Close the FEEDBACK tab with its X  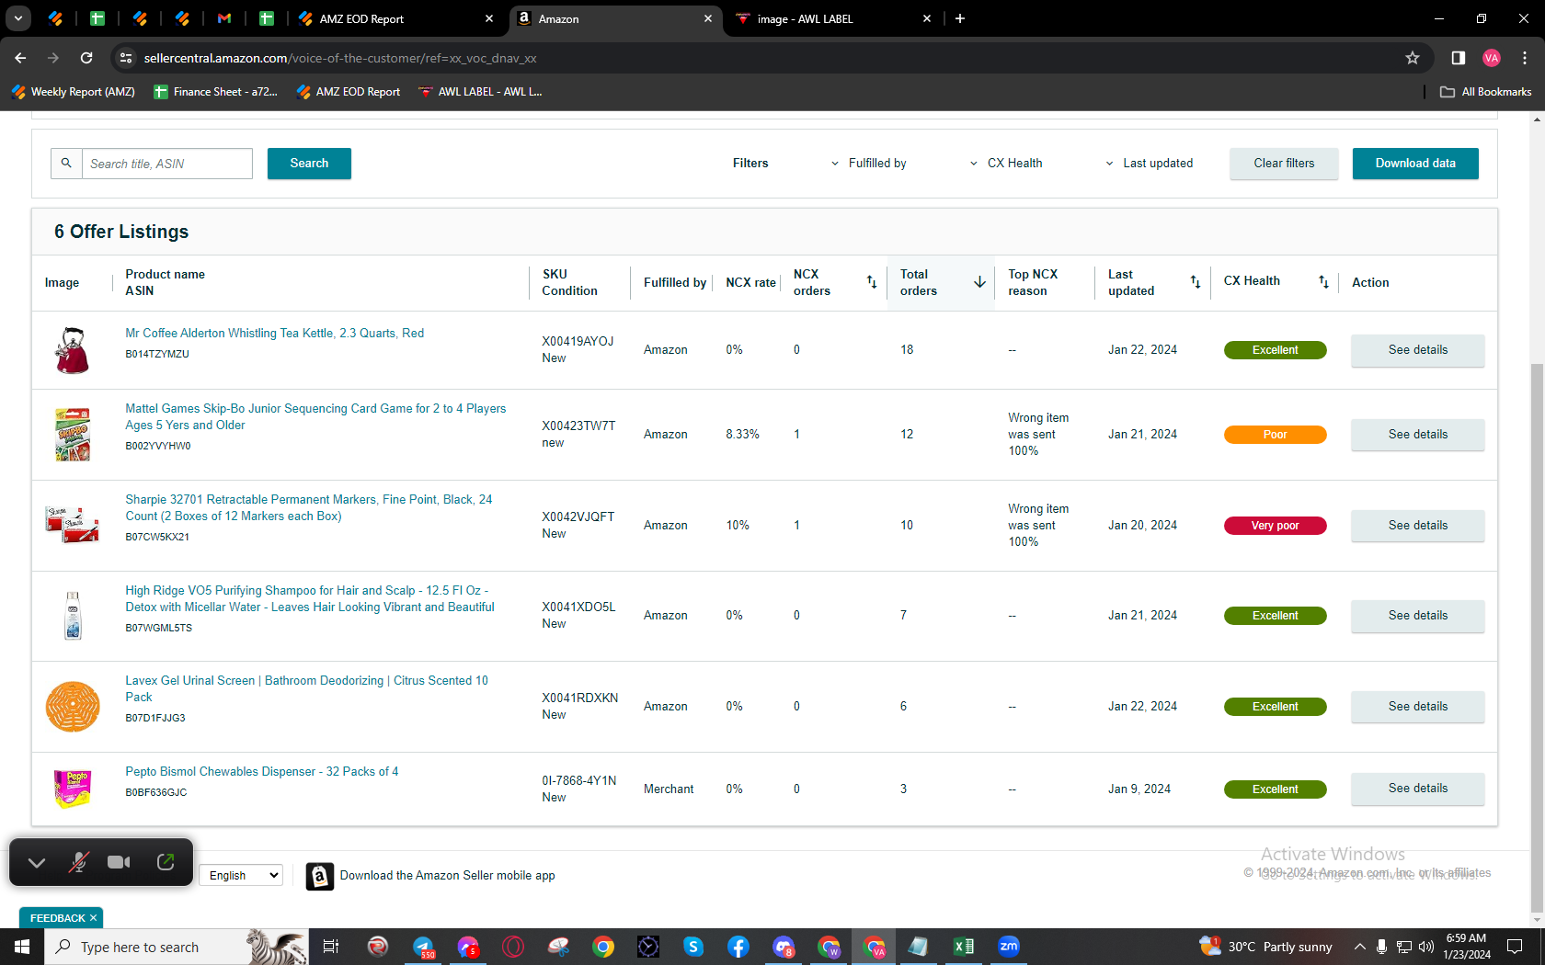click(x=93, y=918)
